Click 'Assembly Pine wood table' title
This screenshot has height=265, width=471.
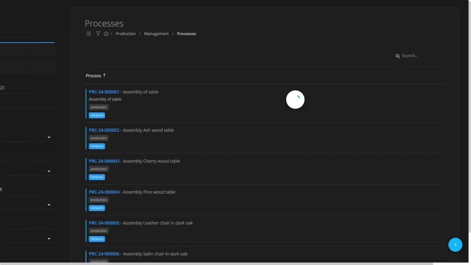tap(149, 192)
